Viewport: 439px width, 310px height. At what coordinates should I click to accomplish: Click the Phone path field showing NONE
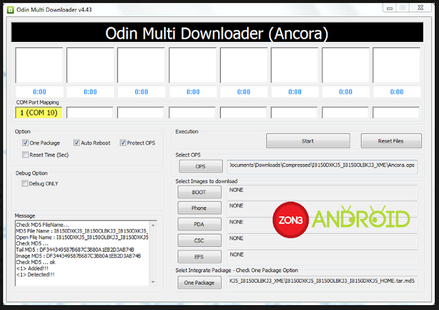click(322, 208)
